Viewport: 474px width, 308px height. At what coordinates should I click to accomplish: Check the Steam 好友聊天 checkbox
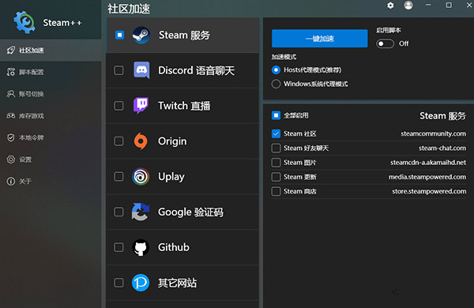(x=276, y=148)
